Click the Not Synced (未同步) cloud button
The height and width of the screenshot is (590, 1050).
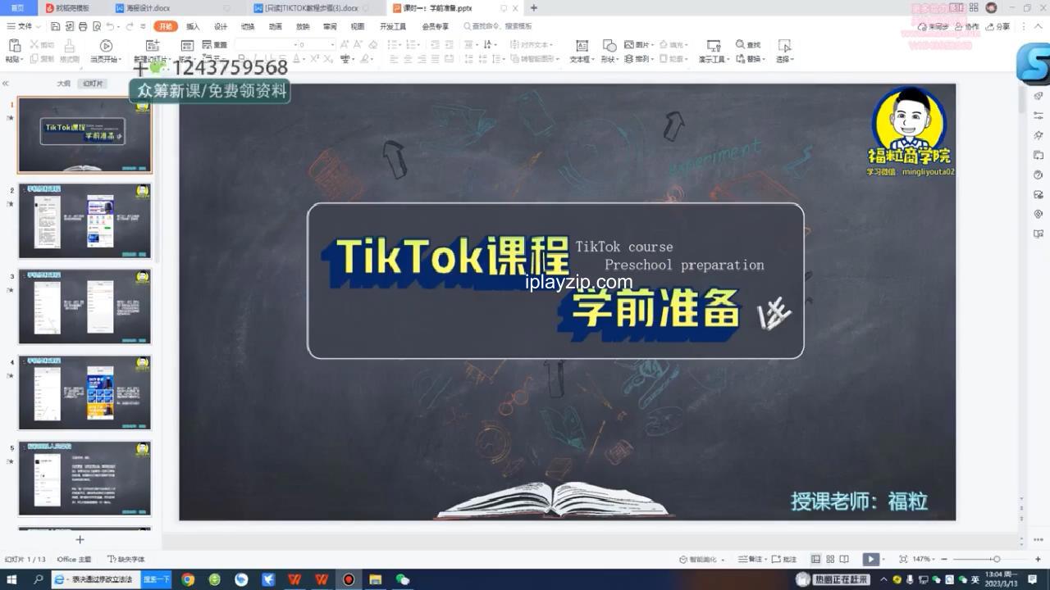pos(934,26)
